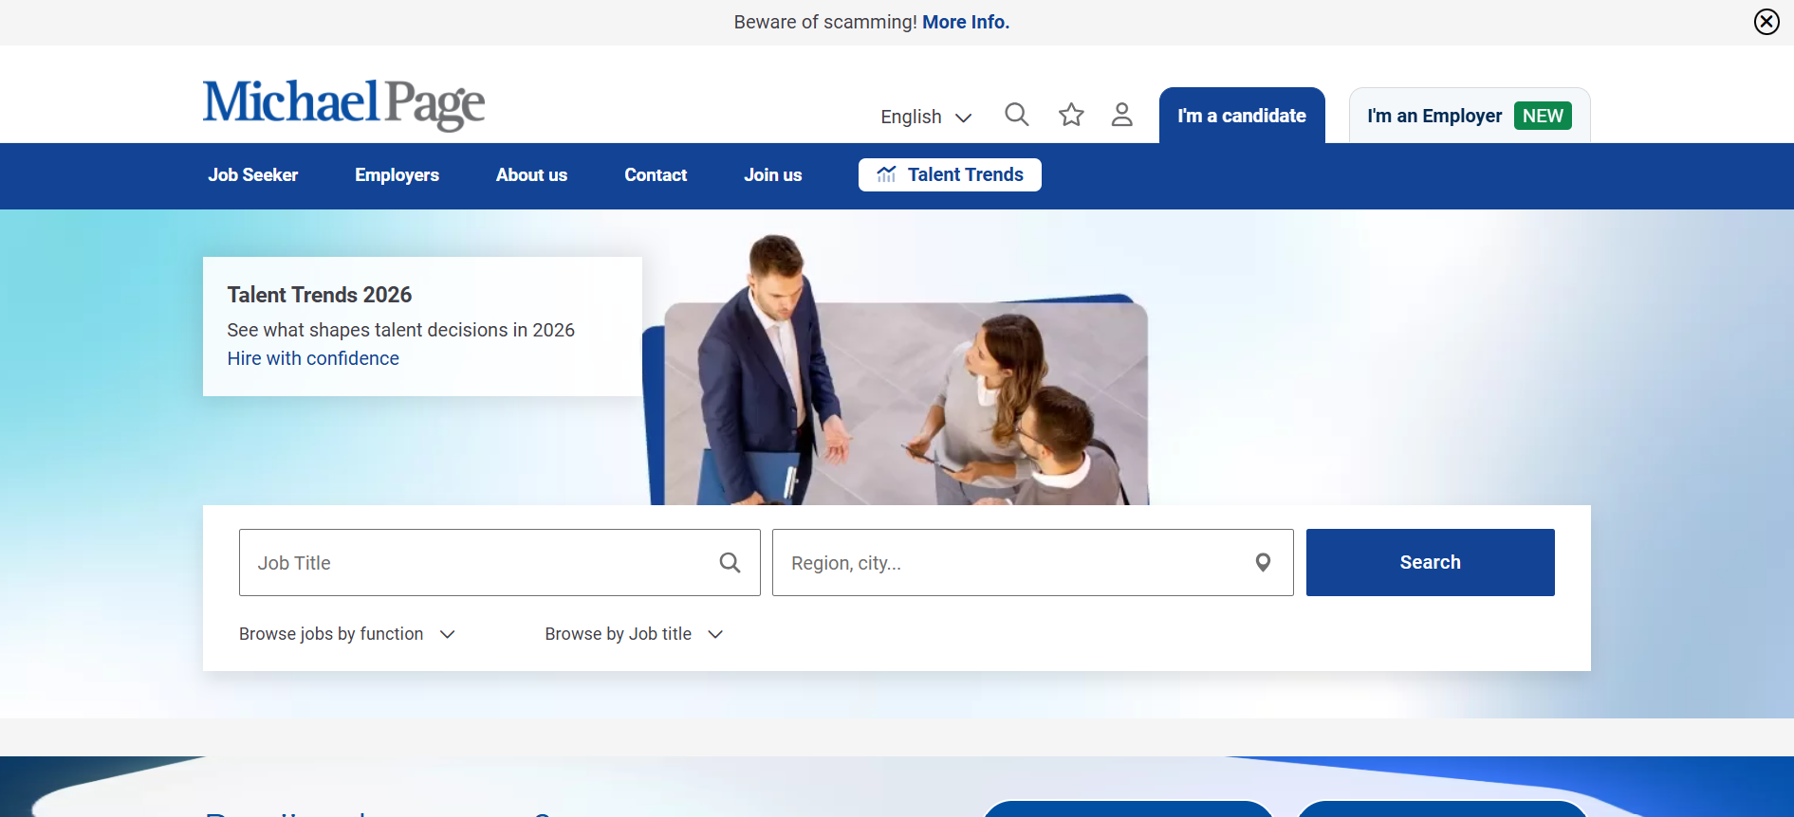Open the English language dropdown

[x=926, y=117]
